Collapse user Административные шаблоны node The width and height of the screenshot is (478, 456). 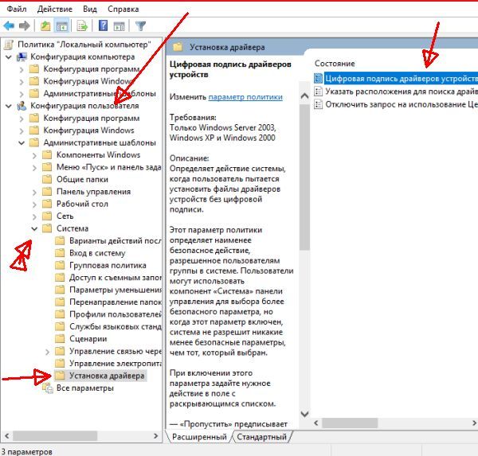22,142
